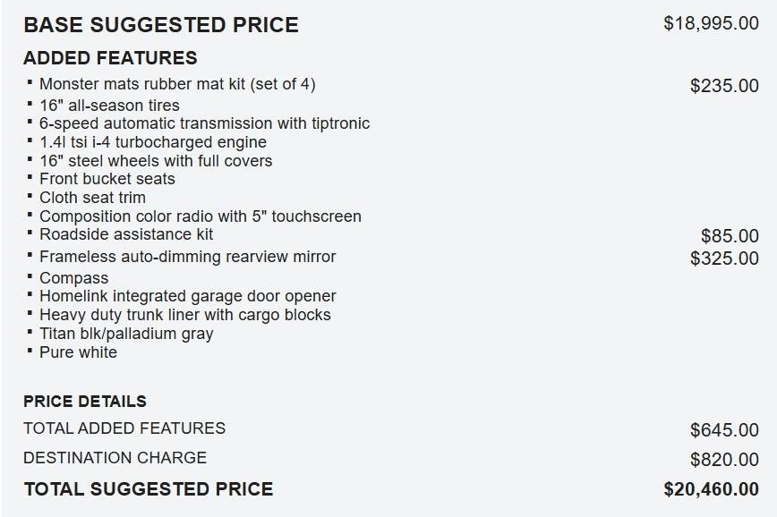
Task: Click the $235.00 mat kit price
Action: pos(724,86)
